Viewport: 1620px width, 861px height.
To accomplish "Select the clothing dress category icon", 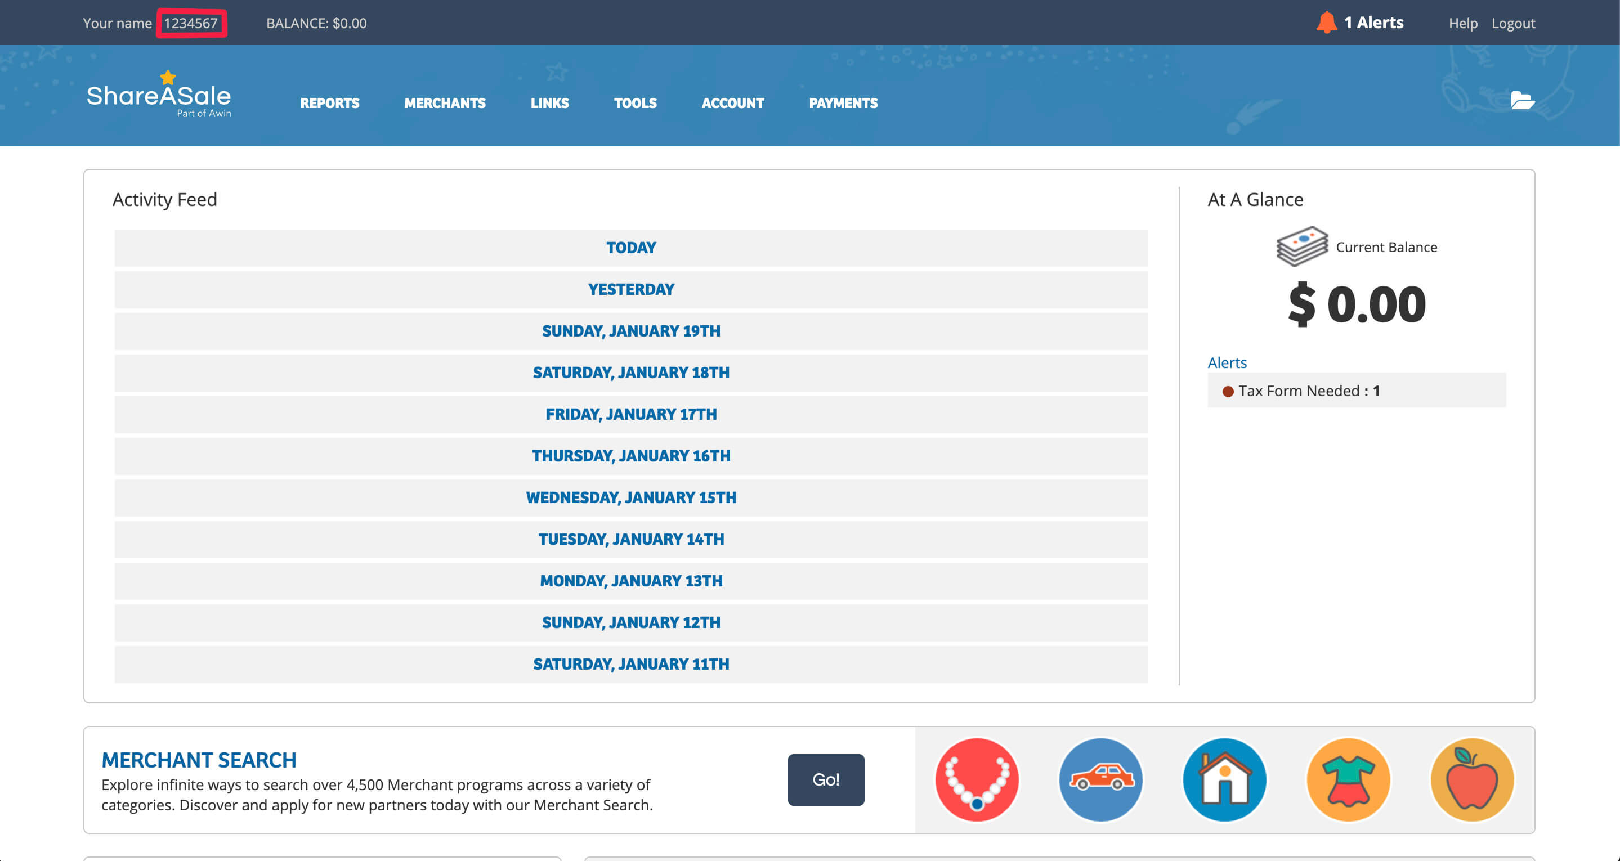I will pyautogui.click(x=1348, y=780).
